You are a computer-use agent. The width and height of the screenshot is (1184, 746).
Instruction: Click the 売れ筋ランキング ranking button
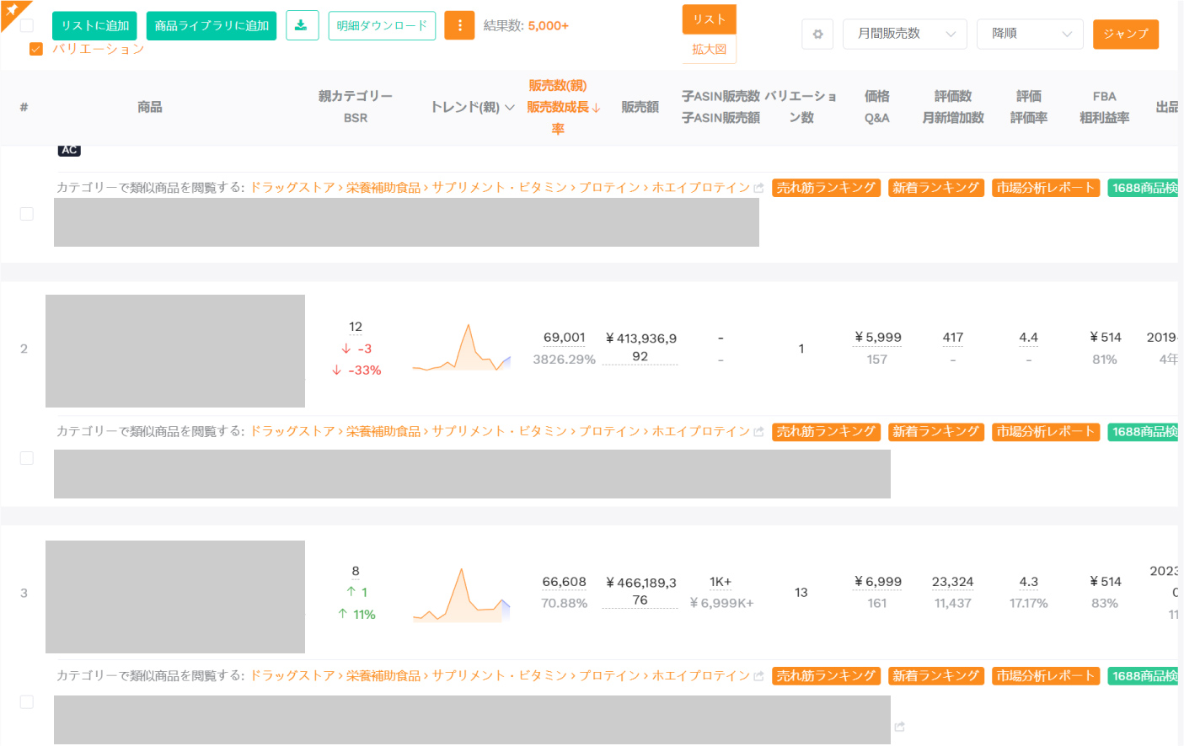[x=826, y=187]
